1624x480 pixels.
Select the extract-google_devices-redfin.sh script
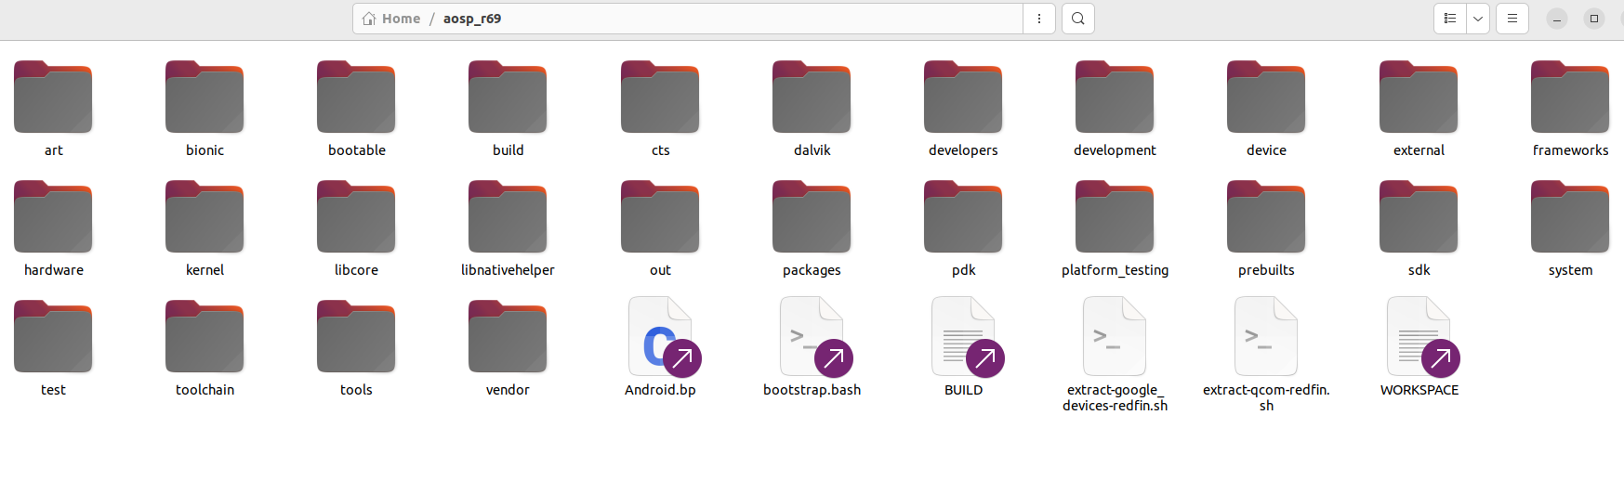click(1115, 337)
